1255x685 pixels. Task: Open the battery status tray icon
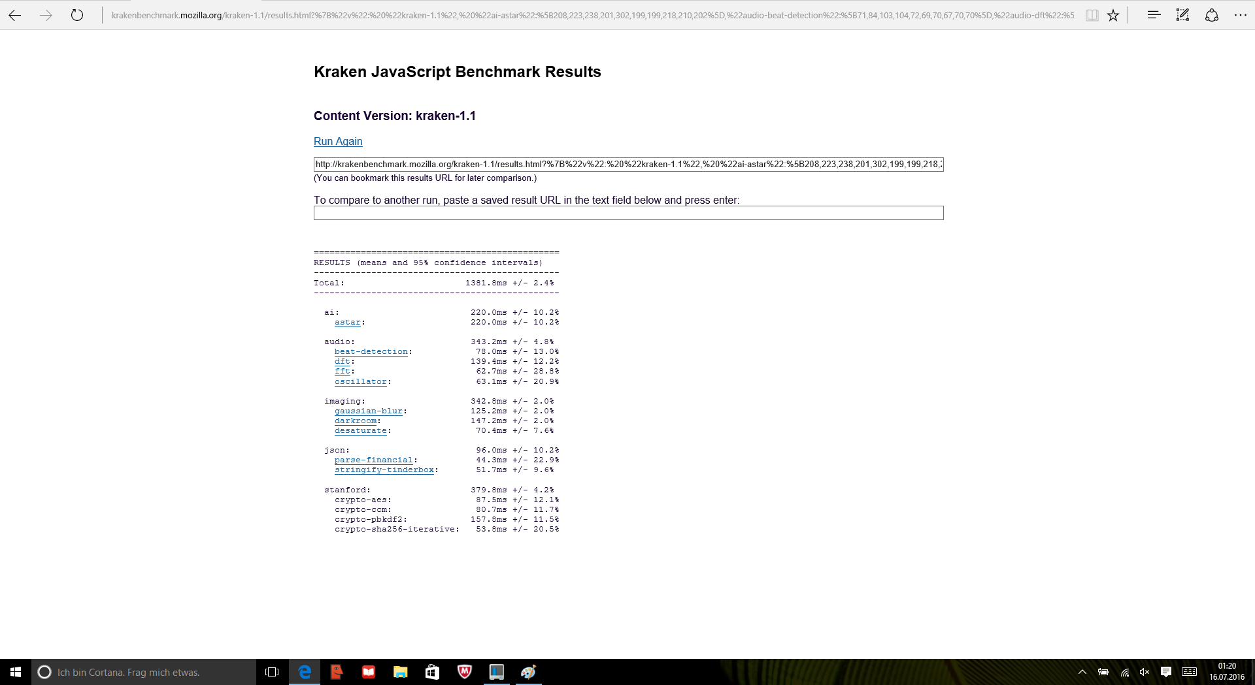tap(1103, 672)
